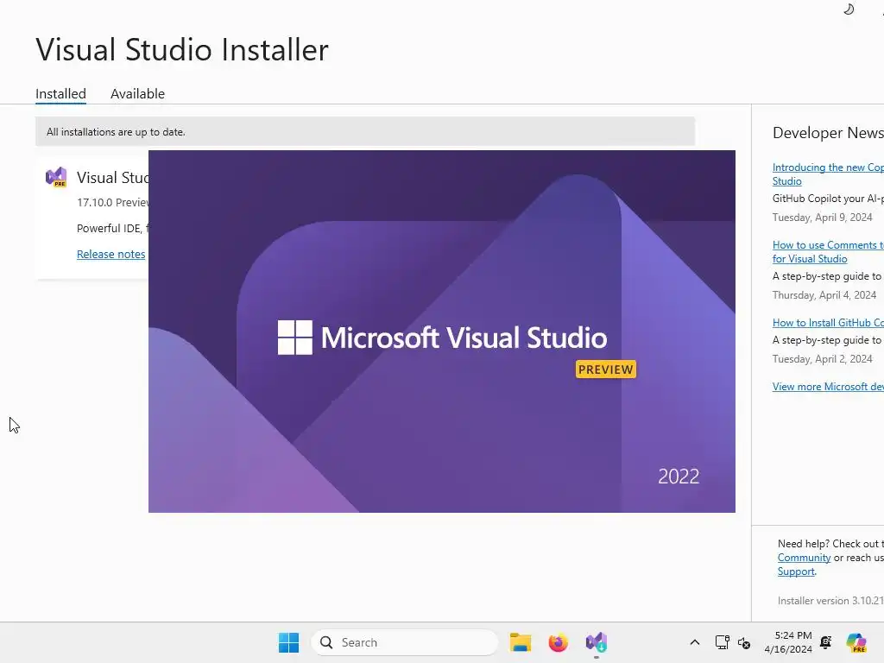Click taskbar Search field
884x663 pixels.
tap(405, 642)
